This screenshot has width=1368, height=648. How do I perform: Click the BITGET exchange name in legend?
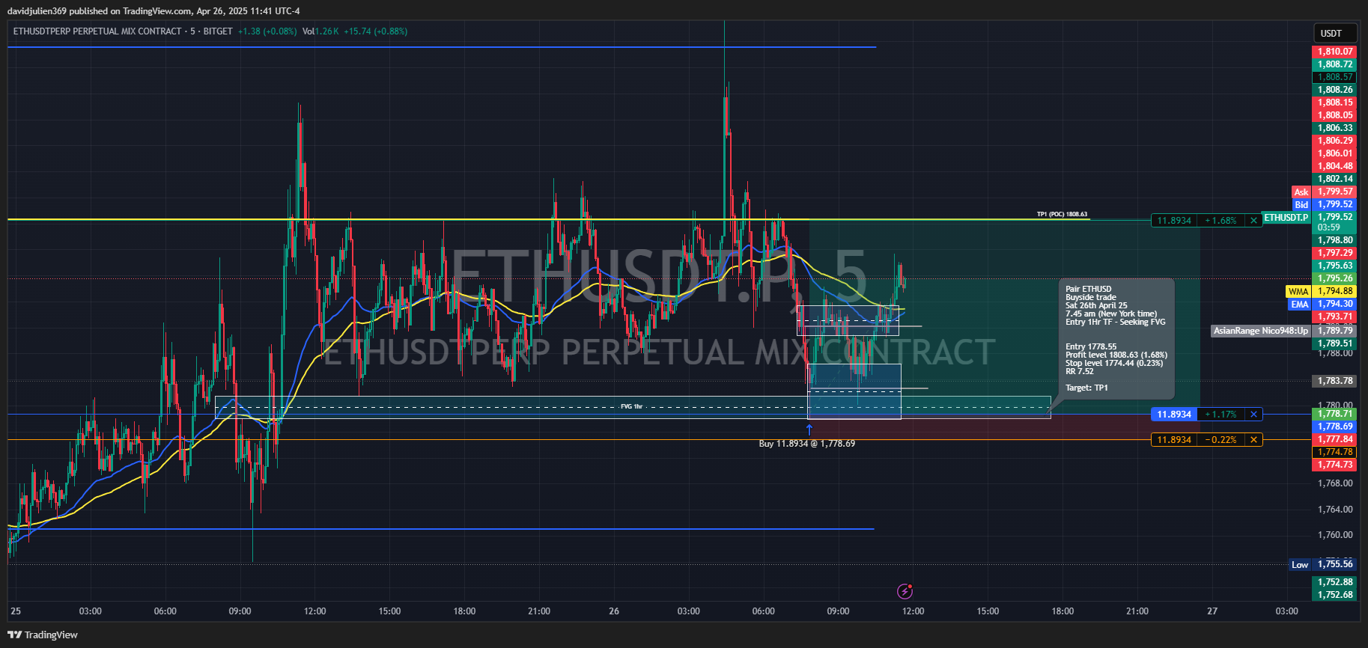coord(218,31)
